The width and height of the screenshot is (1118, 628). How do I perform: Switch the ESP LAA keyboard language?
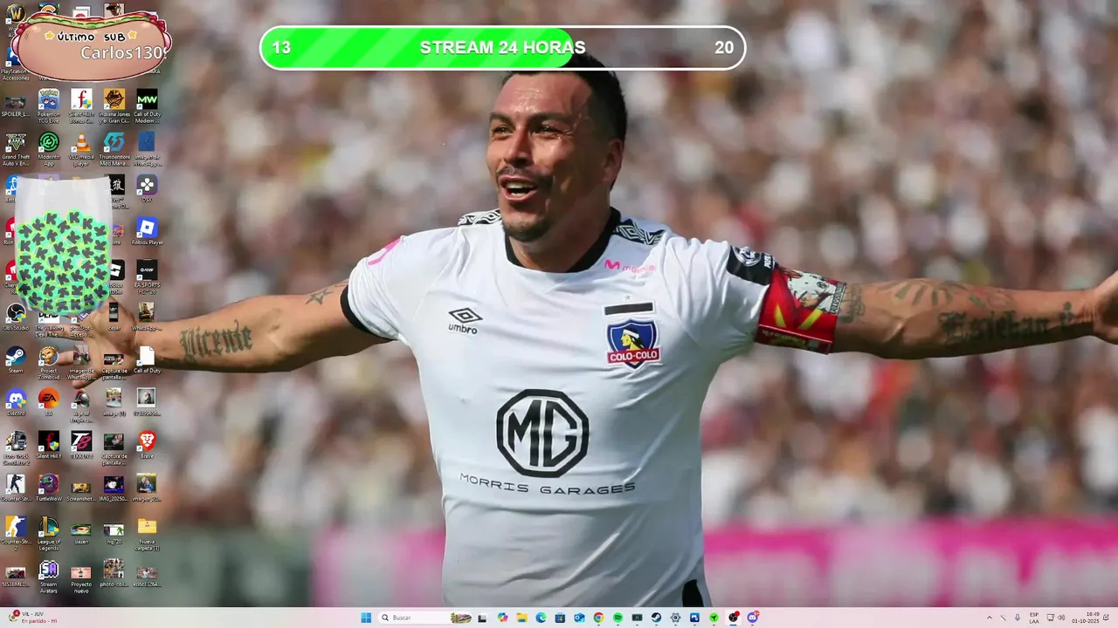[1034, 618]
